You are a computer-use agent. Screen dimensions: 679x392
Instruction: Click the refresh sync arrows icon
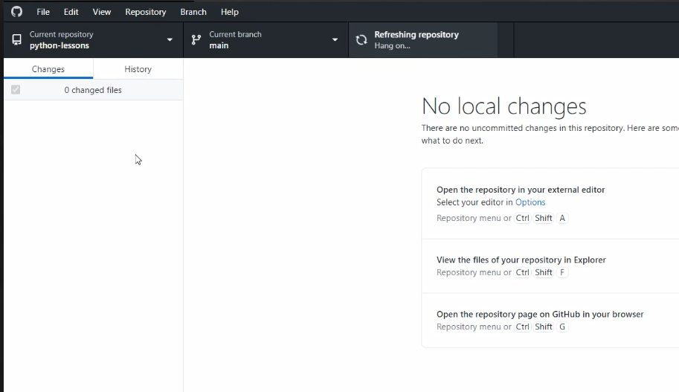(361, 40)
